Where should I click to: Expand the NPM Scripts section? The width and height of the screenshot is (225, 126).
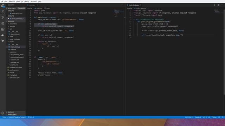pos(15,114)
